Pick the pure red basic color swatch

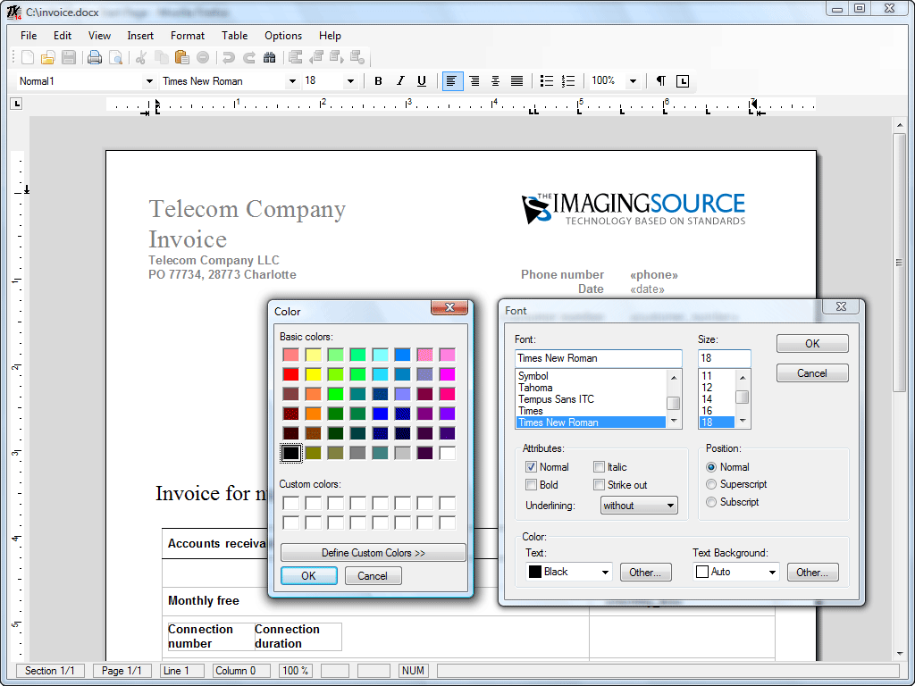290,374
